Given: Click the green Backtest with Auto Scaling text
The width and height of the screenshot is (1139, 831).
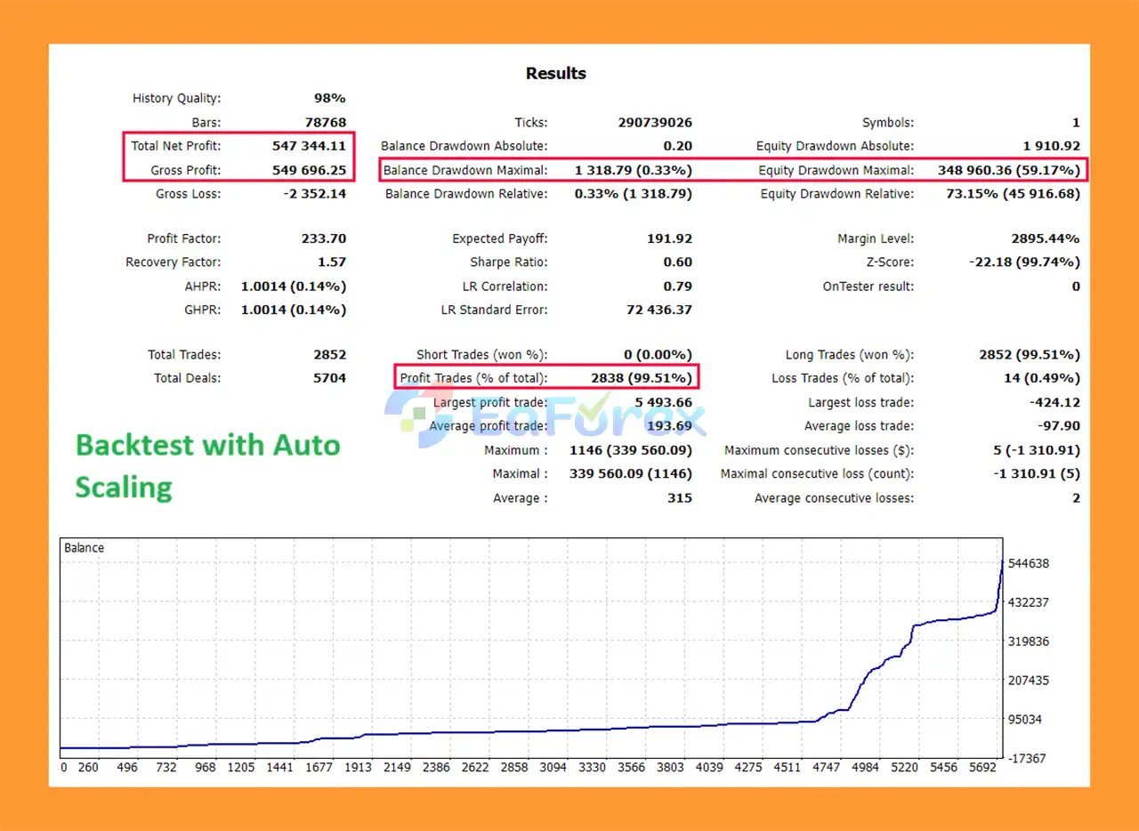Looking at the screenshot, I should click(207, 465).
